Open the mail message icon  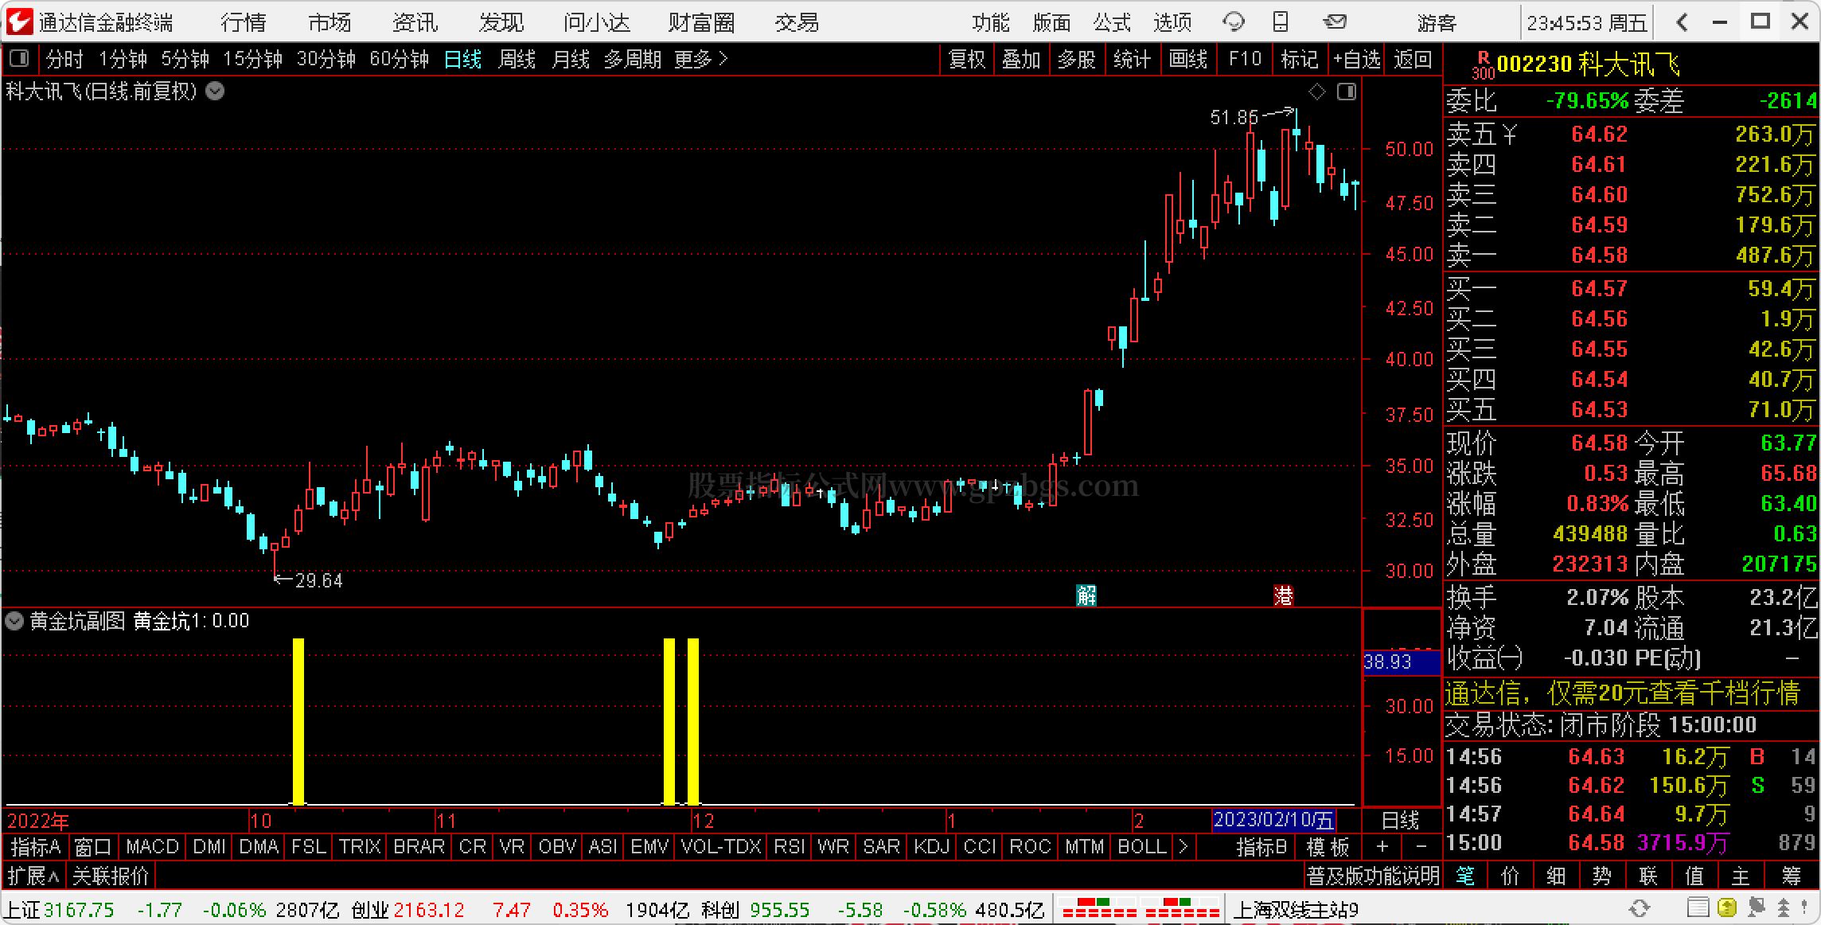tap(1335, 22)
